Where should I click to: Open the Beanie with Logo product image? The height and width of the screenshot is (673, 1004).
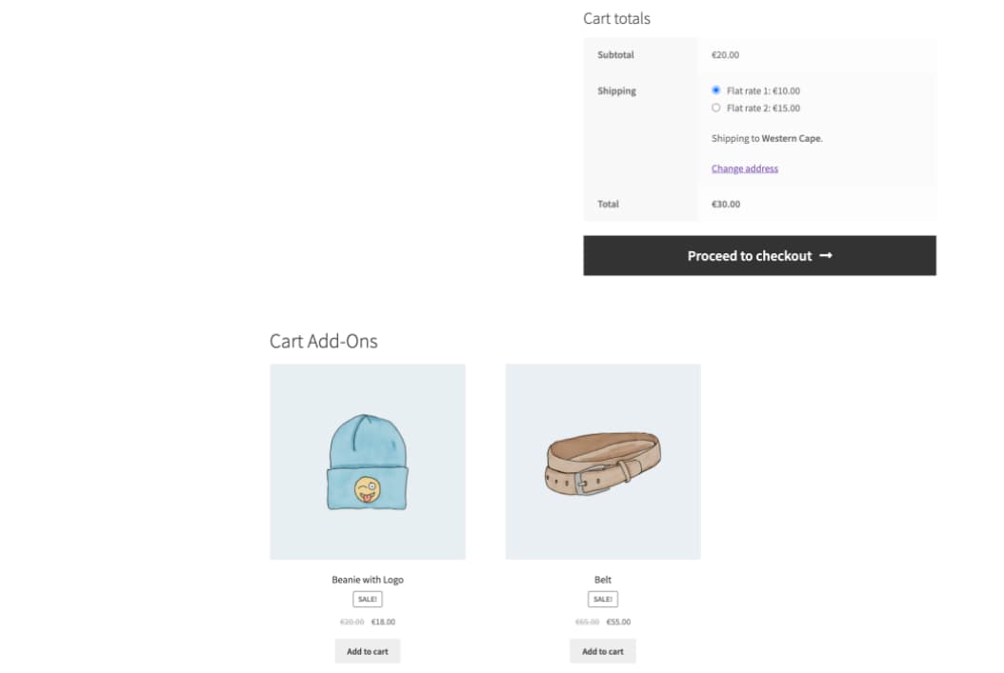click(367, 461)
